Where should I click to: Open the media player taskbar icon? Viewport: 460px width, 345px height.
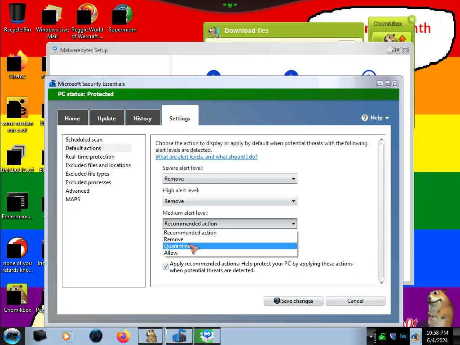click(66, 336)
